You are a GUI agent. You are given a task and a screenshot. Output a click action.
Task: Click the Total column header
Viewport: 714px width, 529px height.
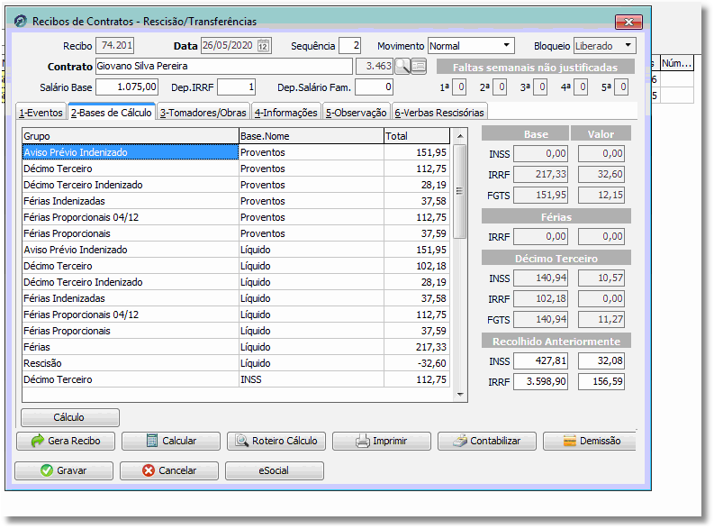417,136
